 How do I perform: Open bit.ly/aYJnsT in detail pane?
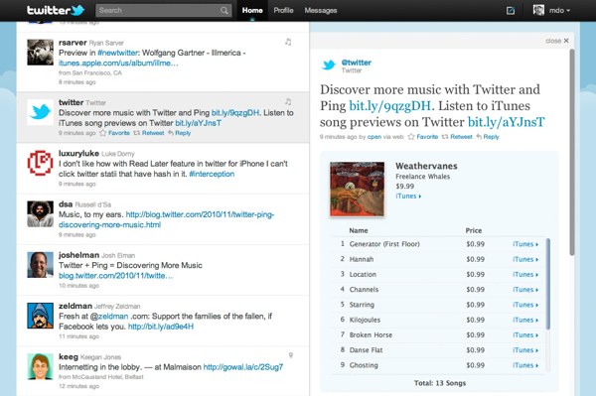[506, 122]
